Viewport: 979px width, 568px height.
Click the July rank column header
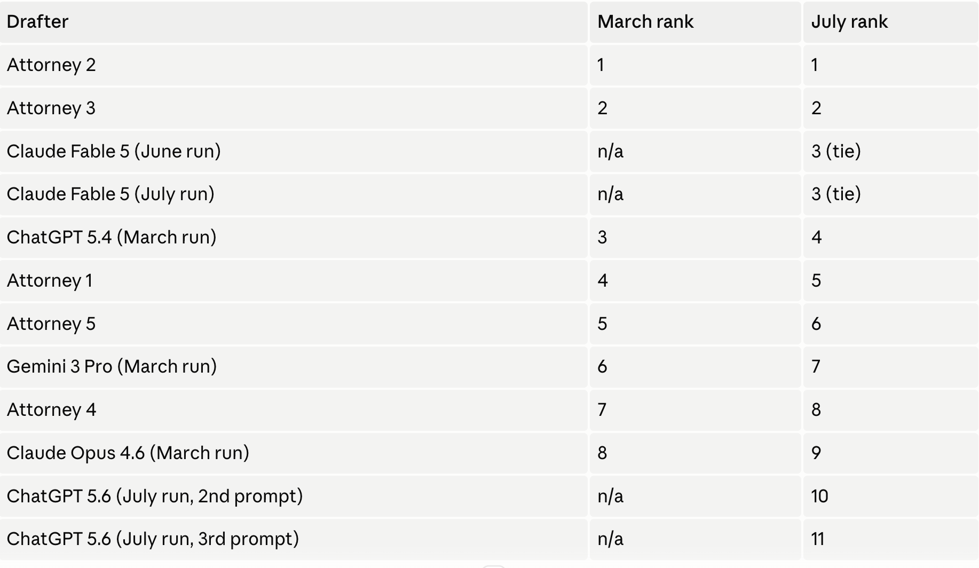click(x=891, y=22)
